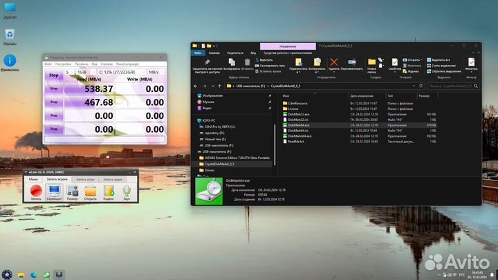Select the CdmResource folder
This screenshot has width=498, height=280.
pos(297,104)
